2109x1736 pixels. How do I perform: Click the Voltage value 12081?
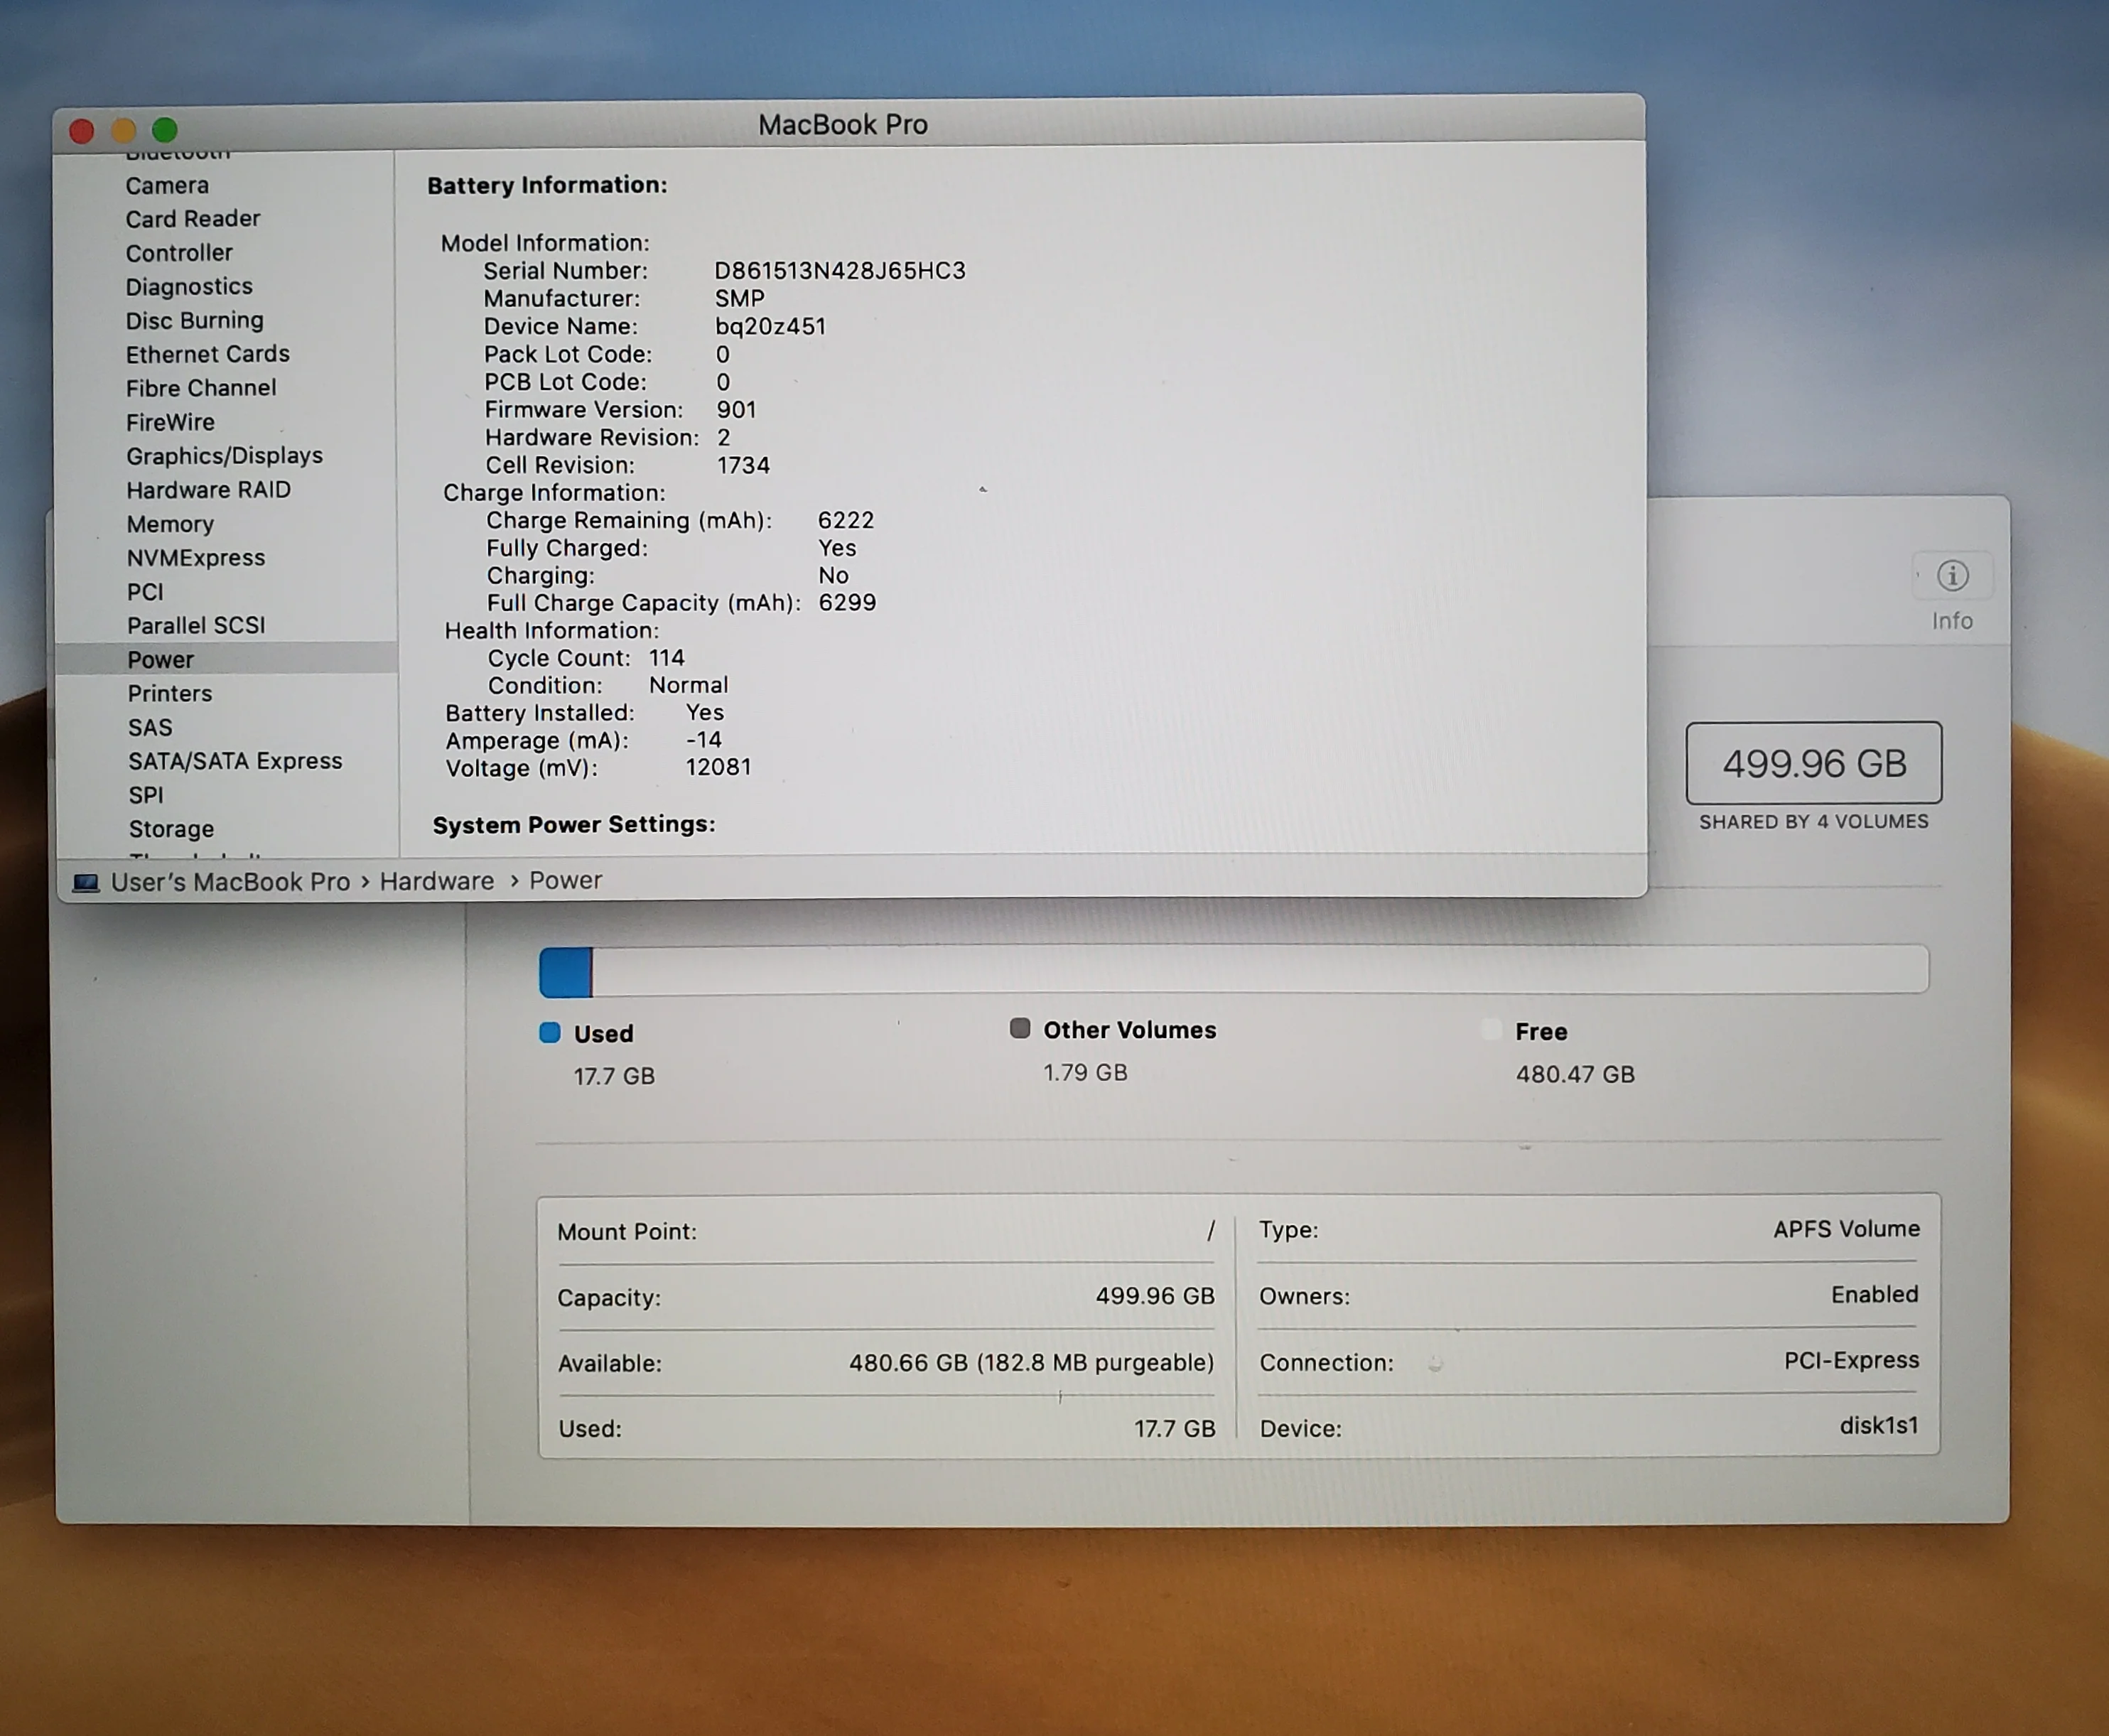[718, 768]
